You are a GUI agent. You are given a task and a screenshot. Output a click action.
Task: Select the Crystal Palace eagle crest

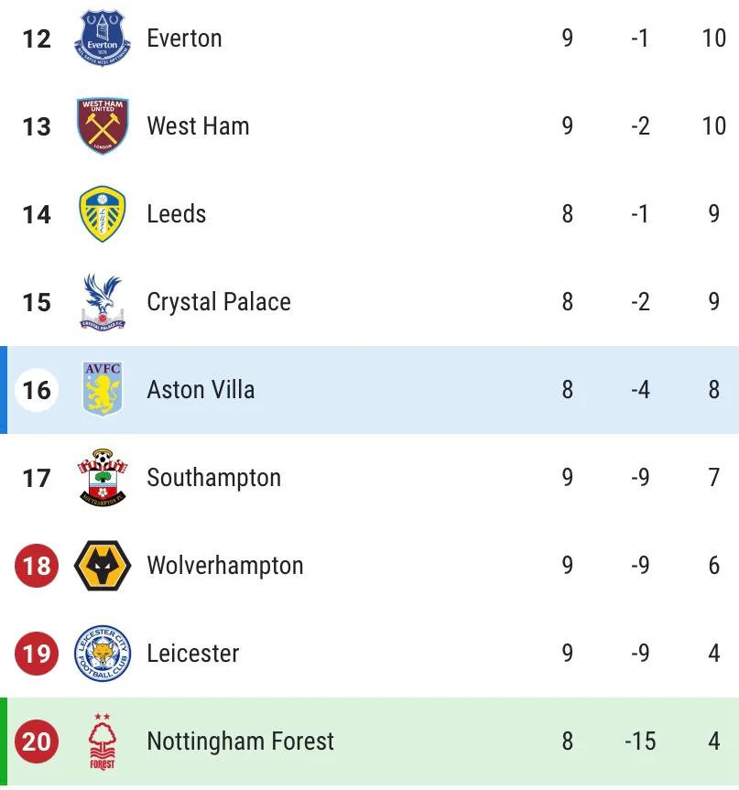pos(103,302)
